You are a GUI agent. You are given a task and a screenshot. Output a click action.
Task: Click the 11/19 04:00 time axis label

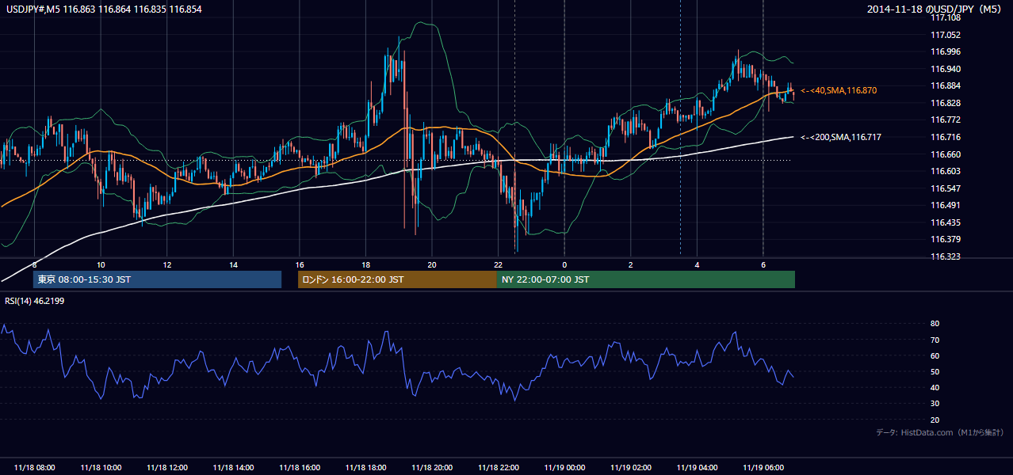697,468
